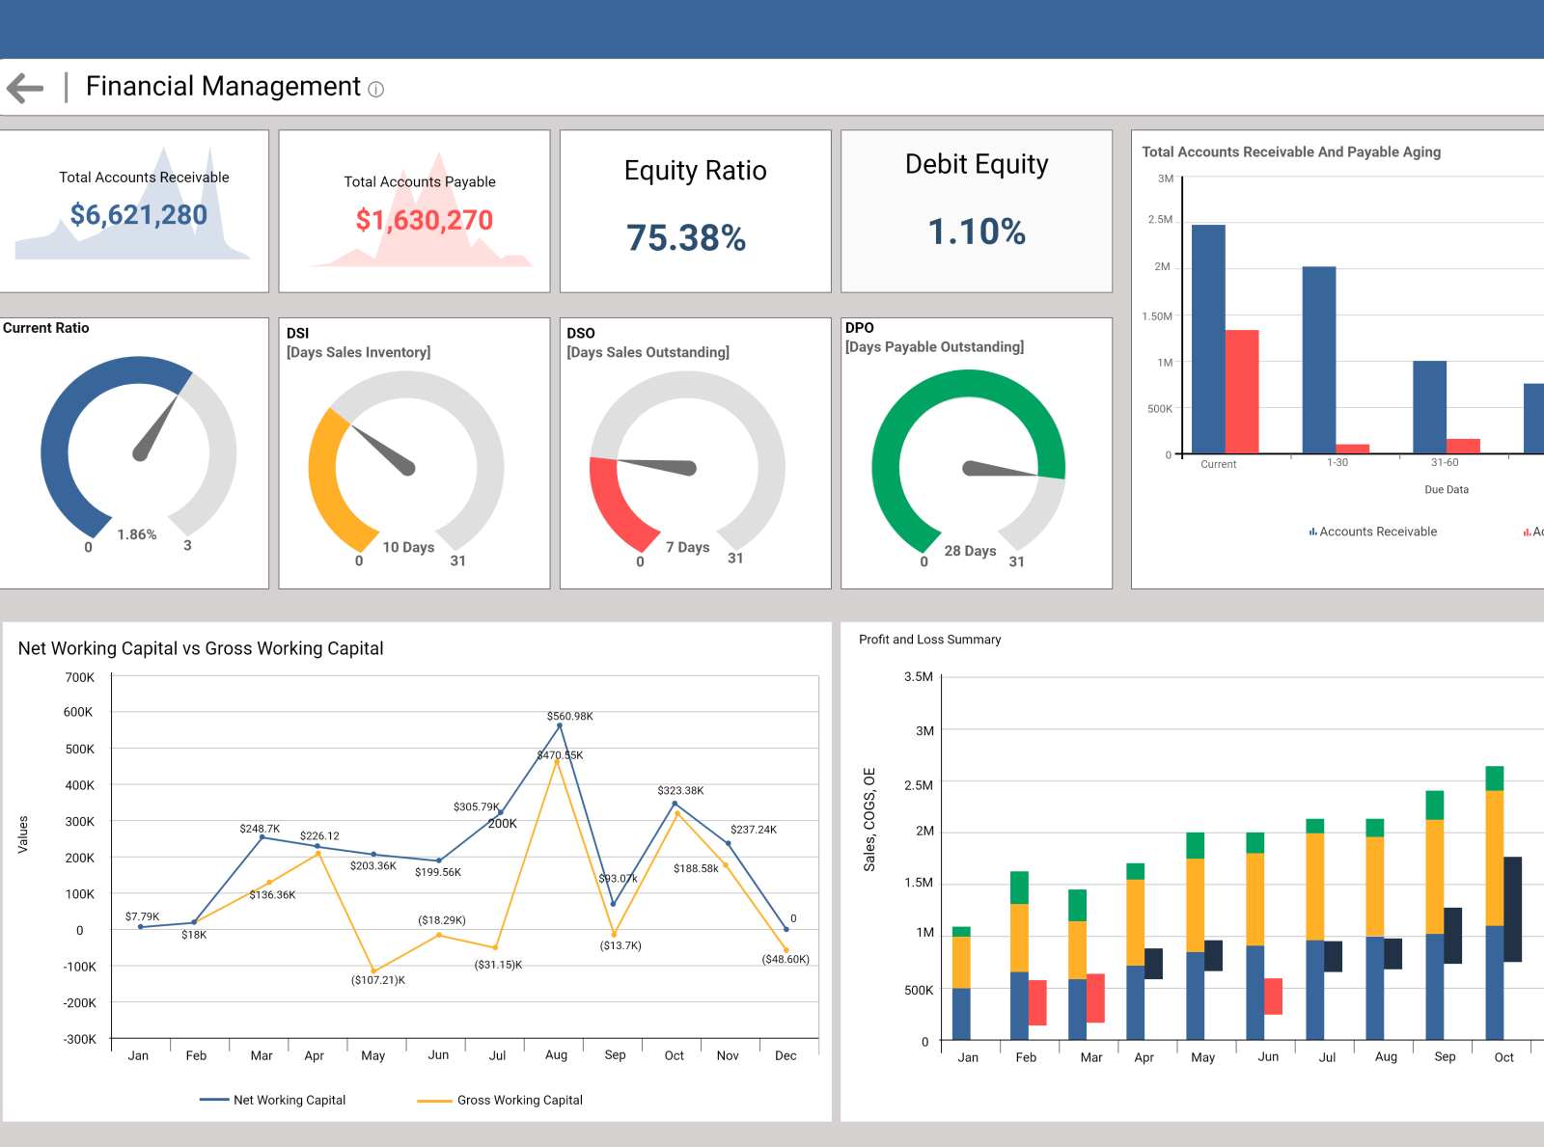Click the ($18.29K) June data label
The height and width of the screenshot is (1147, 1544).
tap(442, 920)
